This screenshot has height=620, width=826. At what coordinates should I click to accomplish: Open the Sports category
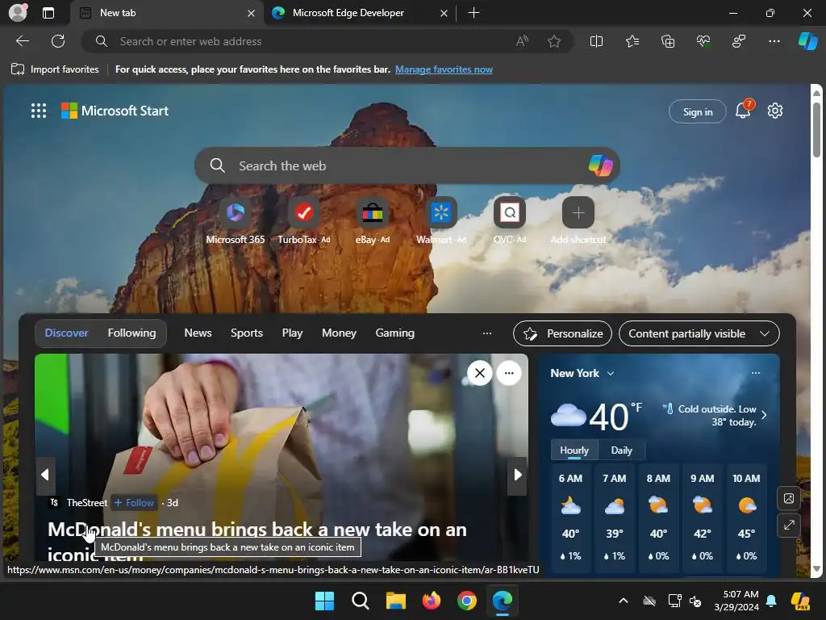(247, 333)
